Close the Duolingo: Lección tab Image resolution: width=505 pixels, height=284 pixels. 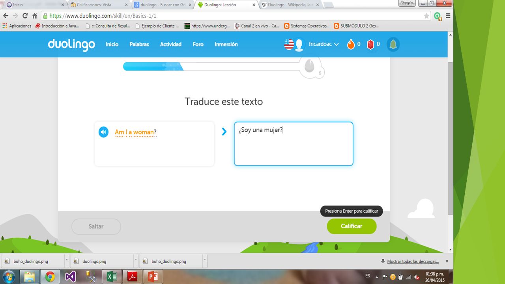[254, 5]
